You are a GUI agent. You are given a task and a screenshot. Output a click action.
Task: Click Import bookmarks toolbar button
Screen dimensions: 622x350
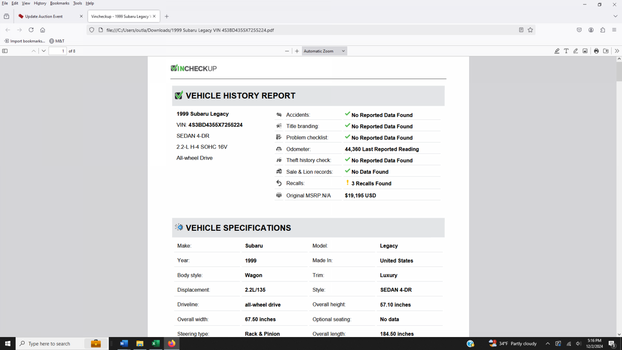point(25,41)
